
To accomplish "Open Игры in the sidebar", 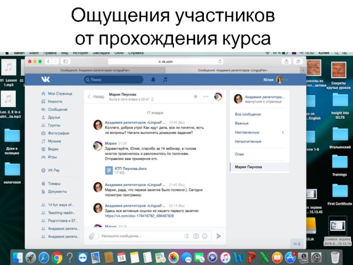I will click(x=49, y=157).
